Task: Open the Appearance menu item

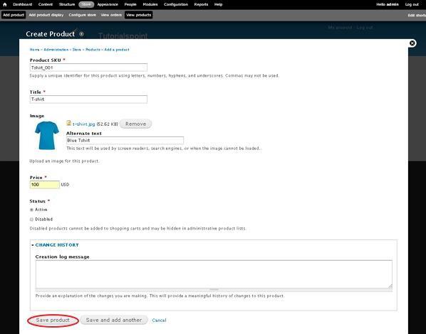Action: (x=108, y=4)
